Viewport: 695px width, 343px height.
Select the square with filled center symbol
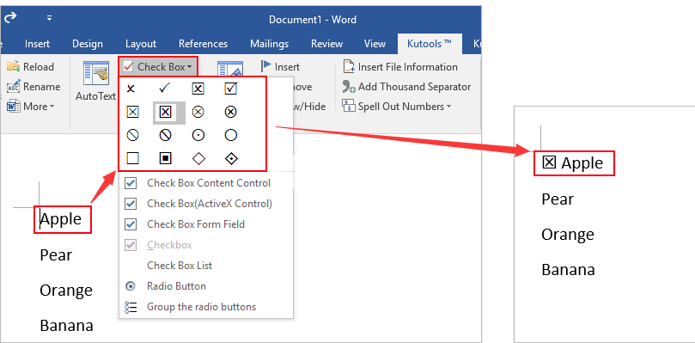pos(165,158)
